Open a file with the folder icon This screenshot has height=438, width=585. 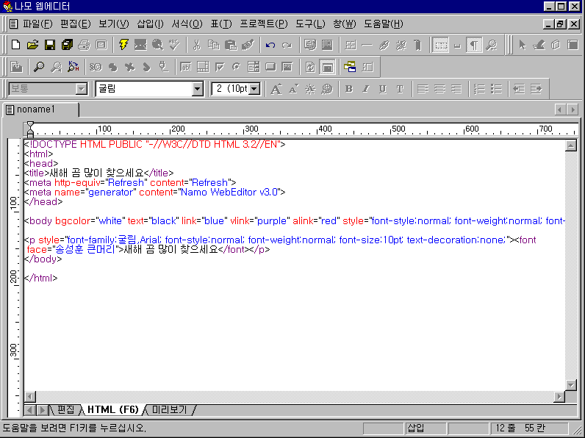coord(32,45)
